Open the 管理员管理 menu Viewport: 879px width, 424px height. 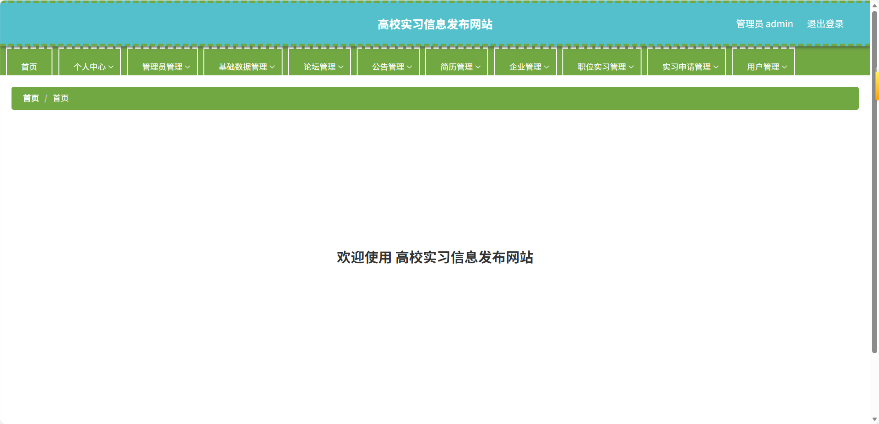point(162,62)
